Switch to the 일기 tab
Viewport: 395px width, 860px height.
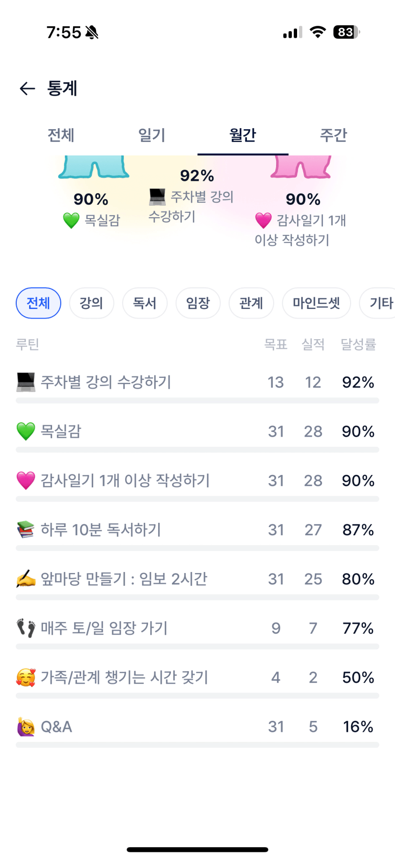pyautogui.click(x=151, y=135)
